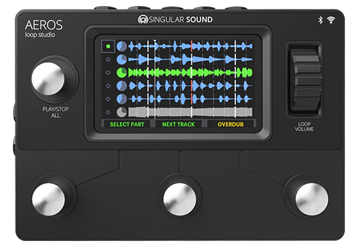The image size is (358, 248).
Task: Click the fifth blue waveform track
Action: 190,99
